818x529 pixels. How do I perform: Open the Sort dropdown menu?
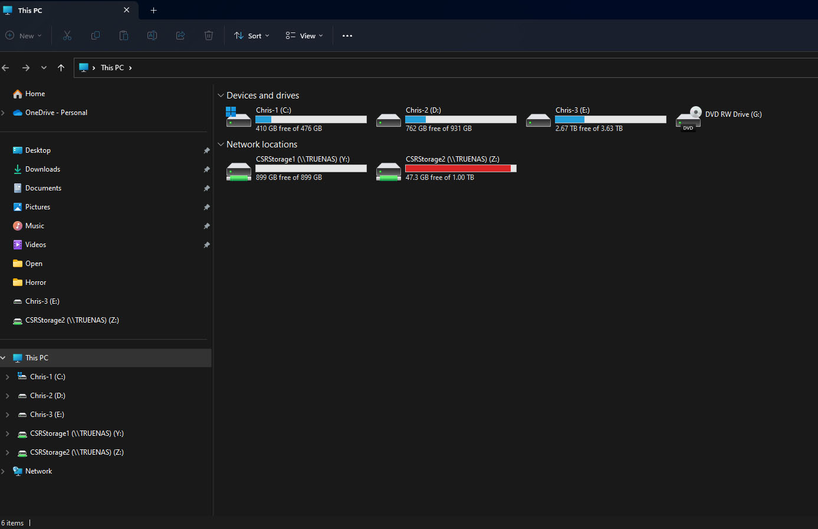[x=252, y=36]
